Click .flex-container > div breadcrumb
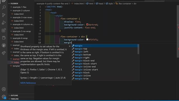The image size is (179, 101). pyautogui.click(x=127, y=4)
